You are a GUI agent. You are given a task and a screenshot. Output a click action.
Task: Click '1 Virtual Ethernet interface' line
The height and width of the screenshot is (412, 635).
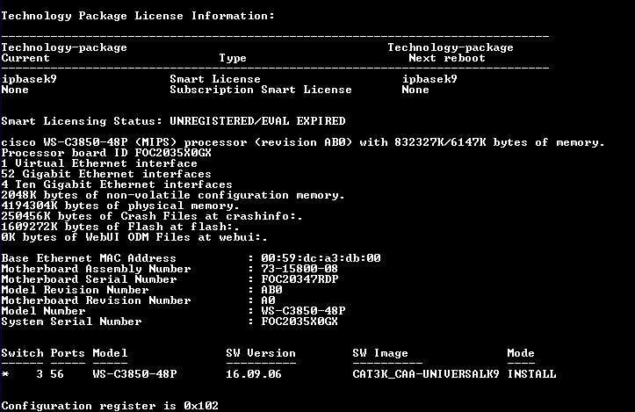[x=99, y=163]
